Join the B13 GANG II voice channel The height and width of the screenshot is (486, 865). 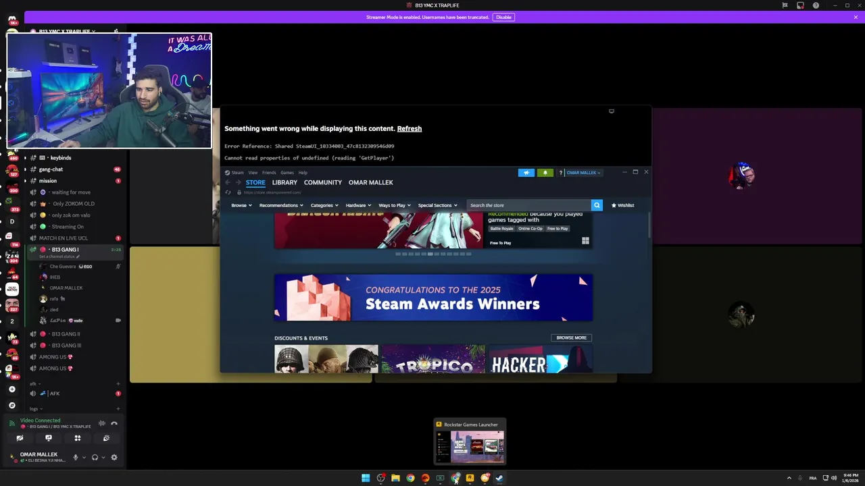pos(66,334)
